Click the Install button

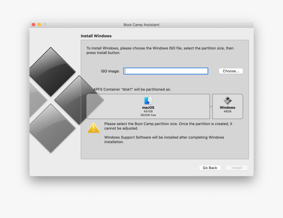(x=236, y=168)
